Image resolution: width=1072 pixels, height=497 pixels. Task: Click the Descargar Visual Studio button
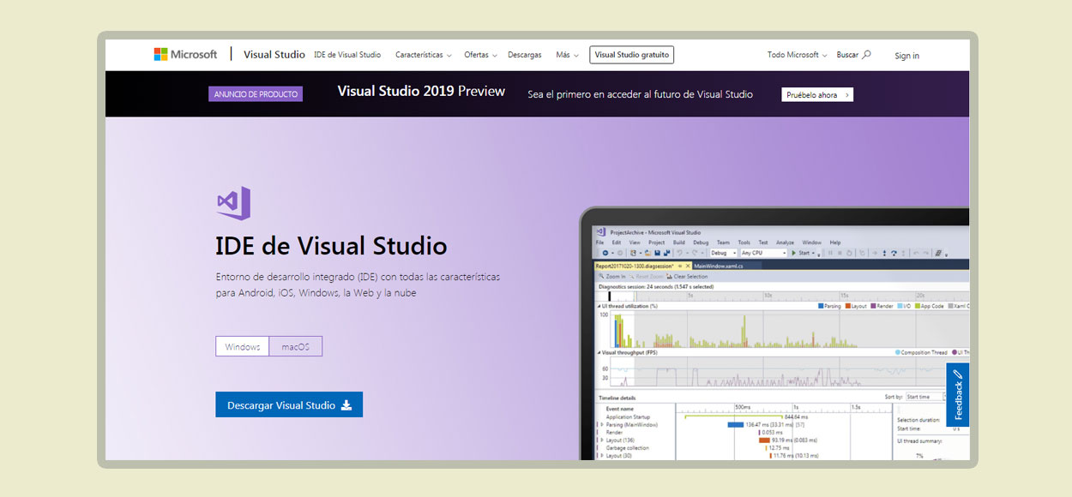[x=289, y=404]
